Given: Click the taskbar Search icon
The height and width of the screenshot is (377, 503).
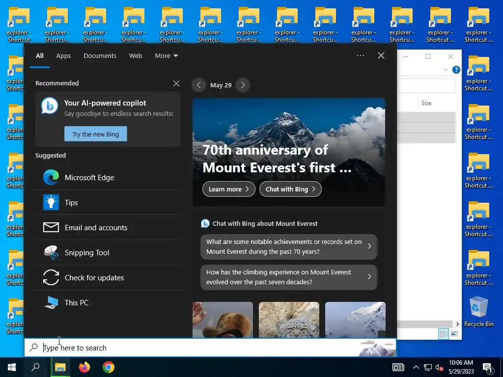Looking at the screenshot, I should click(35, 367).
